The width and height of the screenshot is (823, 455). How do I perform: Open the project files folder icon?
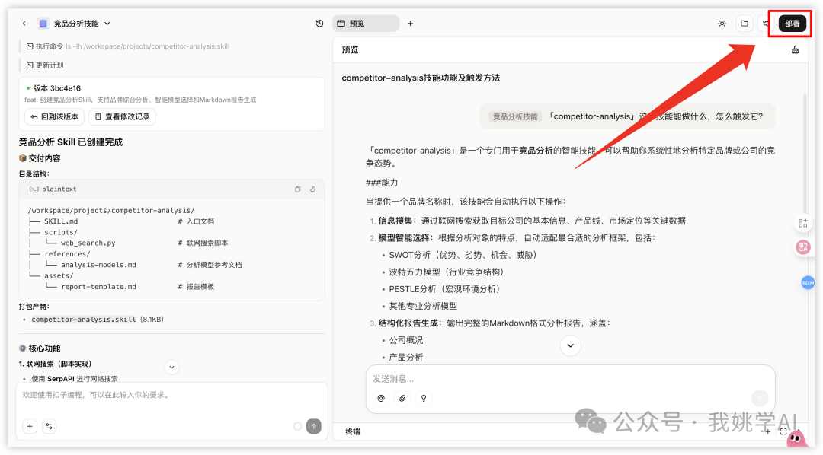pyautogui.click(x=745, y=24)
